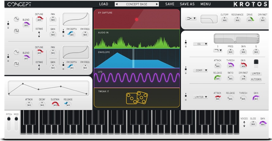Image resolution: width=272 pixels, height=141 pixels.
Task: Click the filter CUTOFF knob
Action: 225,20
